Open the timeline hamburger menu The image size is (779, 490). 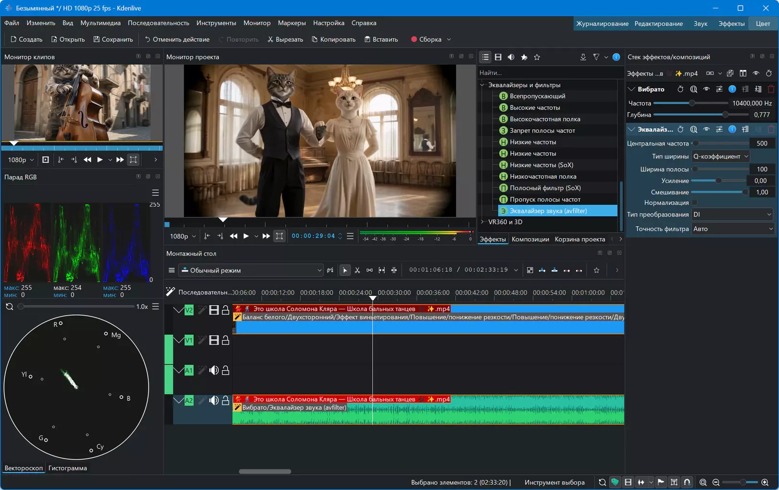(172, 270)
